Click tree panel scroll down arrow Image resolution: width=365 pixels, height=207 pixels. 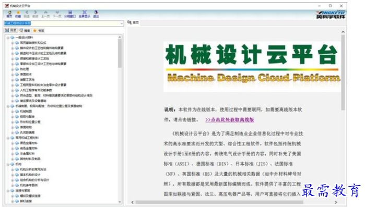tap(120, 202)
